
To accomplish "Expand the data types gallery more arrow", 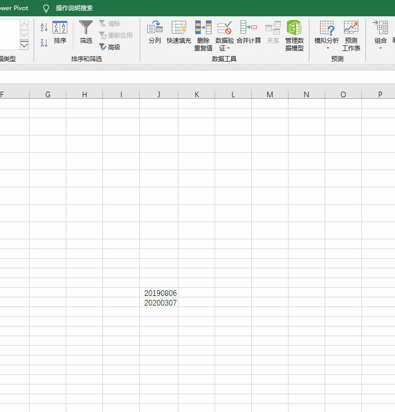I will tap(24, 45).
